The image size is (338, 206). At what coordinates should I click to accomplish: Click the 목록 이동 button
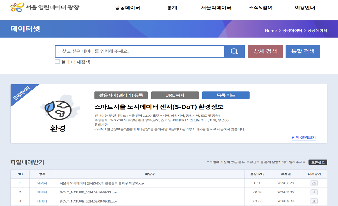point(226,95)
